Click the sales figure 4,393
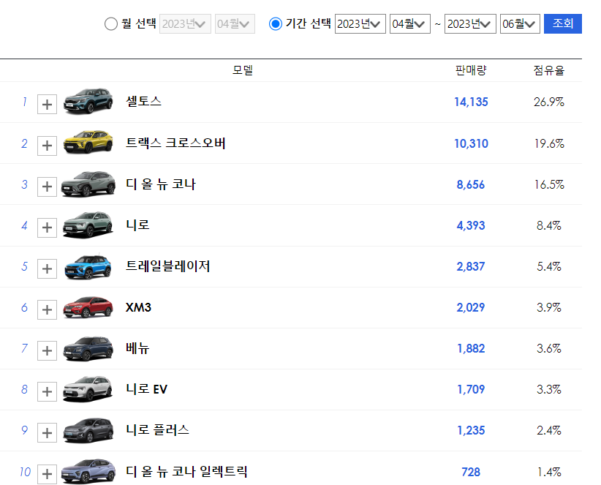The image size is (601, 485). [471, 225]
